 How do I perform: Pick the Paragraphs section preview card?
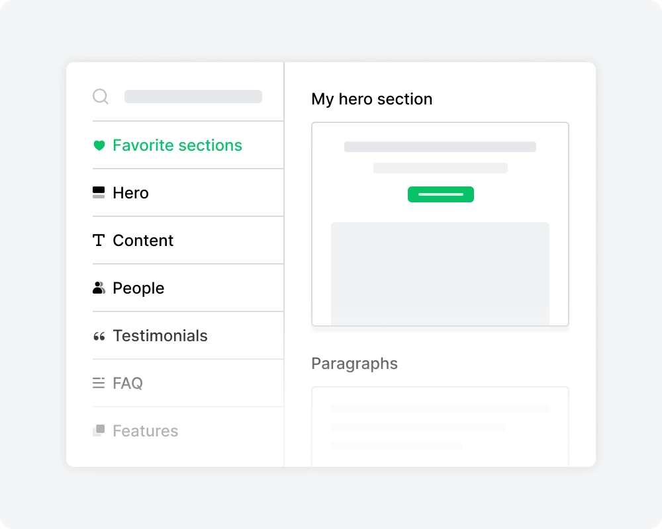click(x=440, y=427)
